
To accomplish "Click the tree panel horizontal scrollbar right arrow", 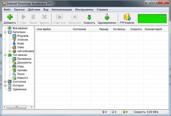I will pyautogui.click(x=32, y=107).
